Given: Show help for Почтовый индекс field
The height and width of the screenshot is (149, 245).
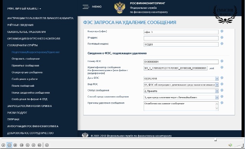Looking at the screenshot, I should click(x=222, y=44).
